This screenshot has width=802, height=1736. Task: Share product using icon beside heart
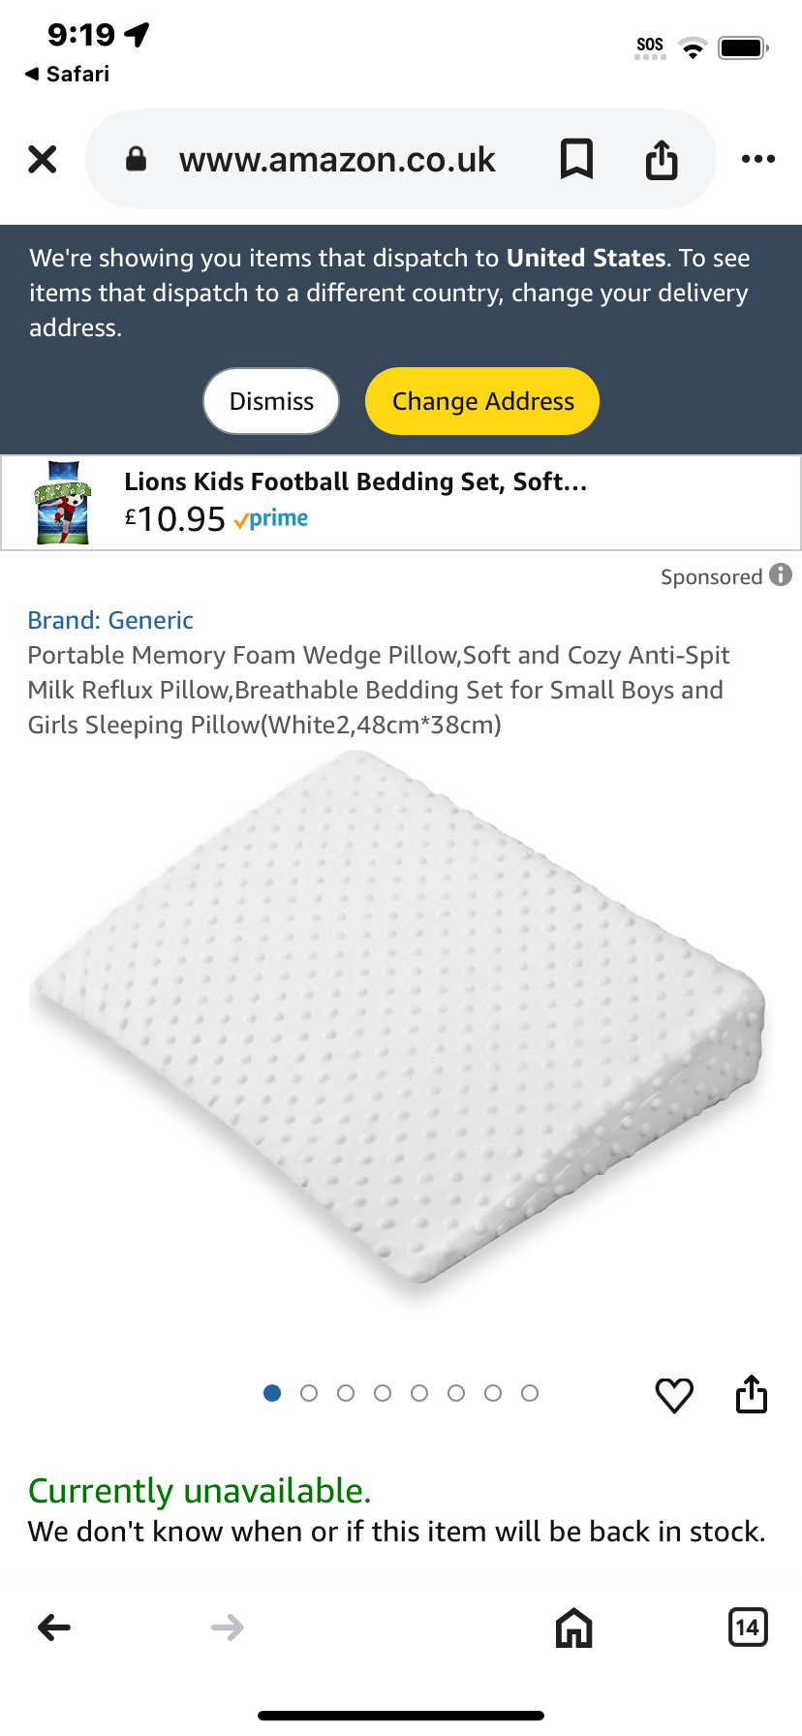[x=752, y=1393]
